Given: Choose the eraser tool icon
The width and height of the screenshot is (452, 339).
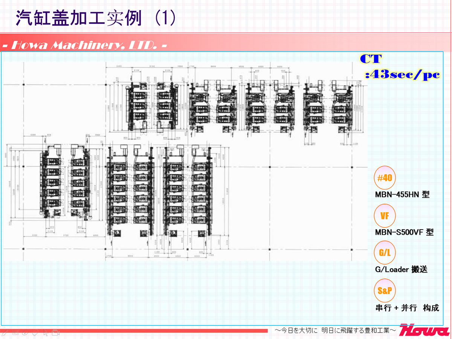Looking at the screenshot, I should [x=35, y=332].
